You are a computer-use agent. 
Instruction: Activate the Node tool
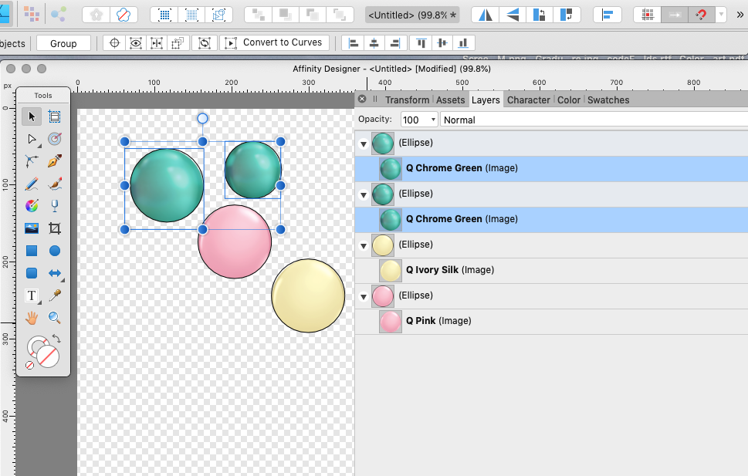coord(32,139)
